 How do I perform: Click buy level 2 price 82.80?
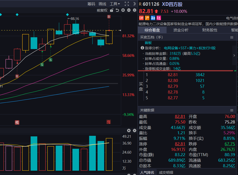pyautogui.click(x=173, y=80)
